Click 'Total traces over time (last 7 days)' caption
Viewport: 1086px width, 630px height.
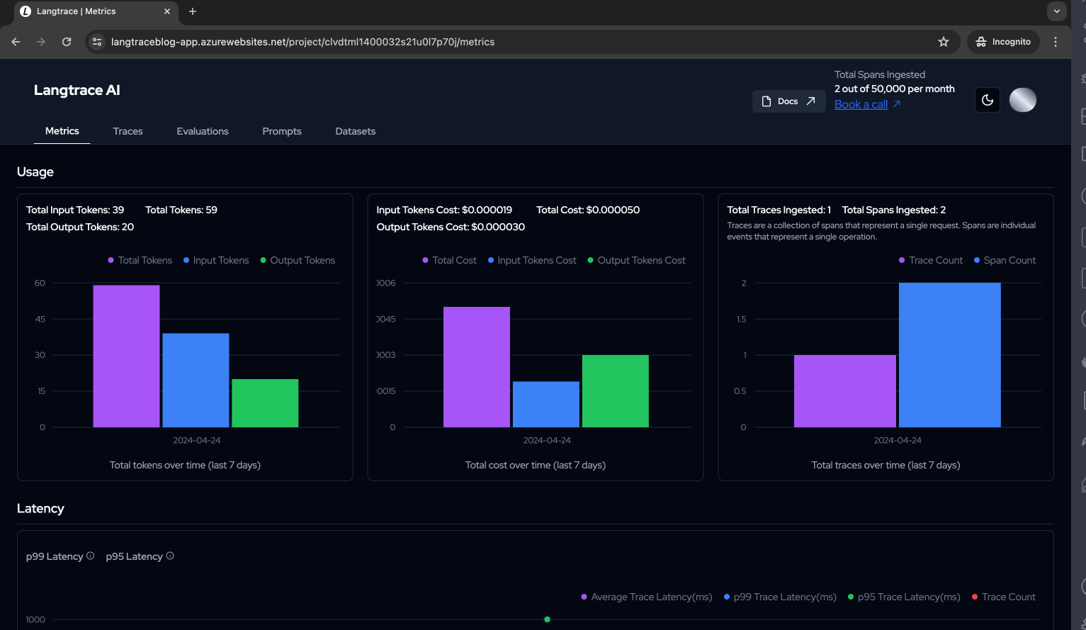click(x=886, y=465)
